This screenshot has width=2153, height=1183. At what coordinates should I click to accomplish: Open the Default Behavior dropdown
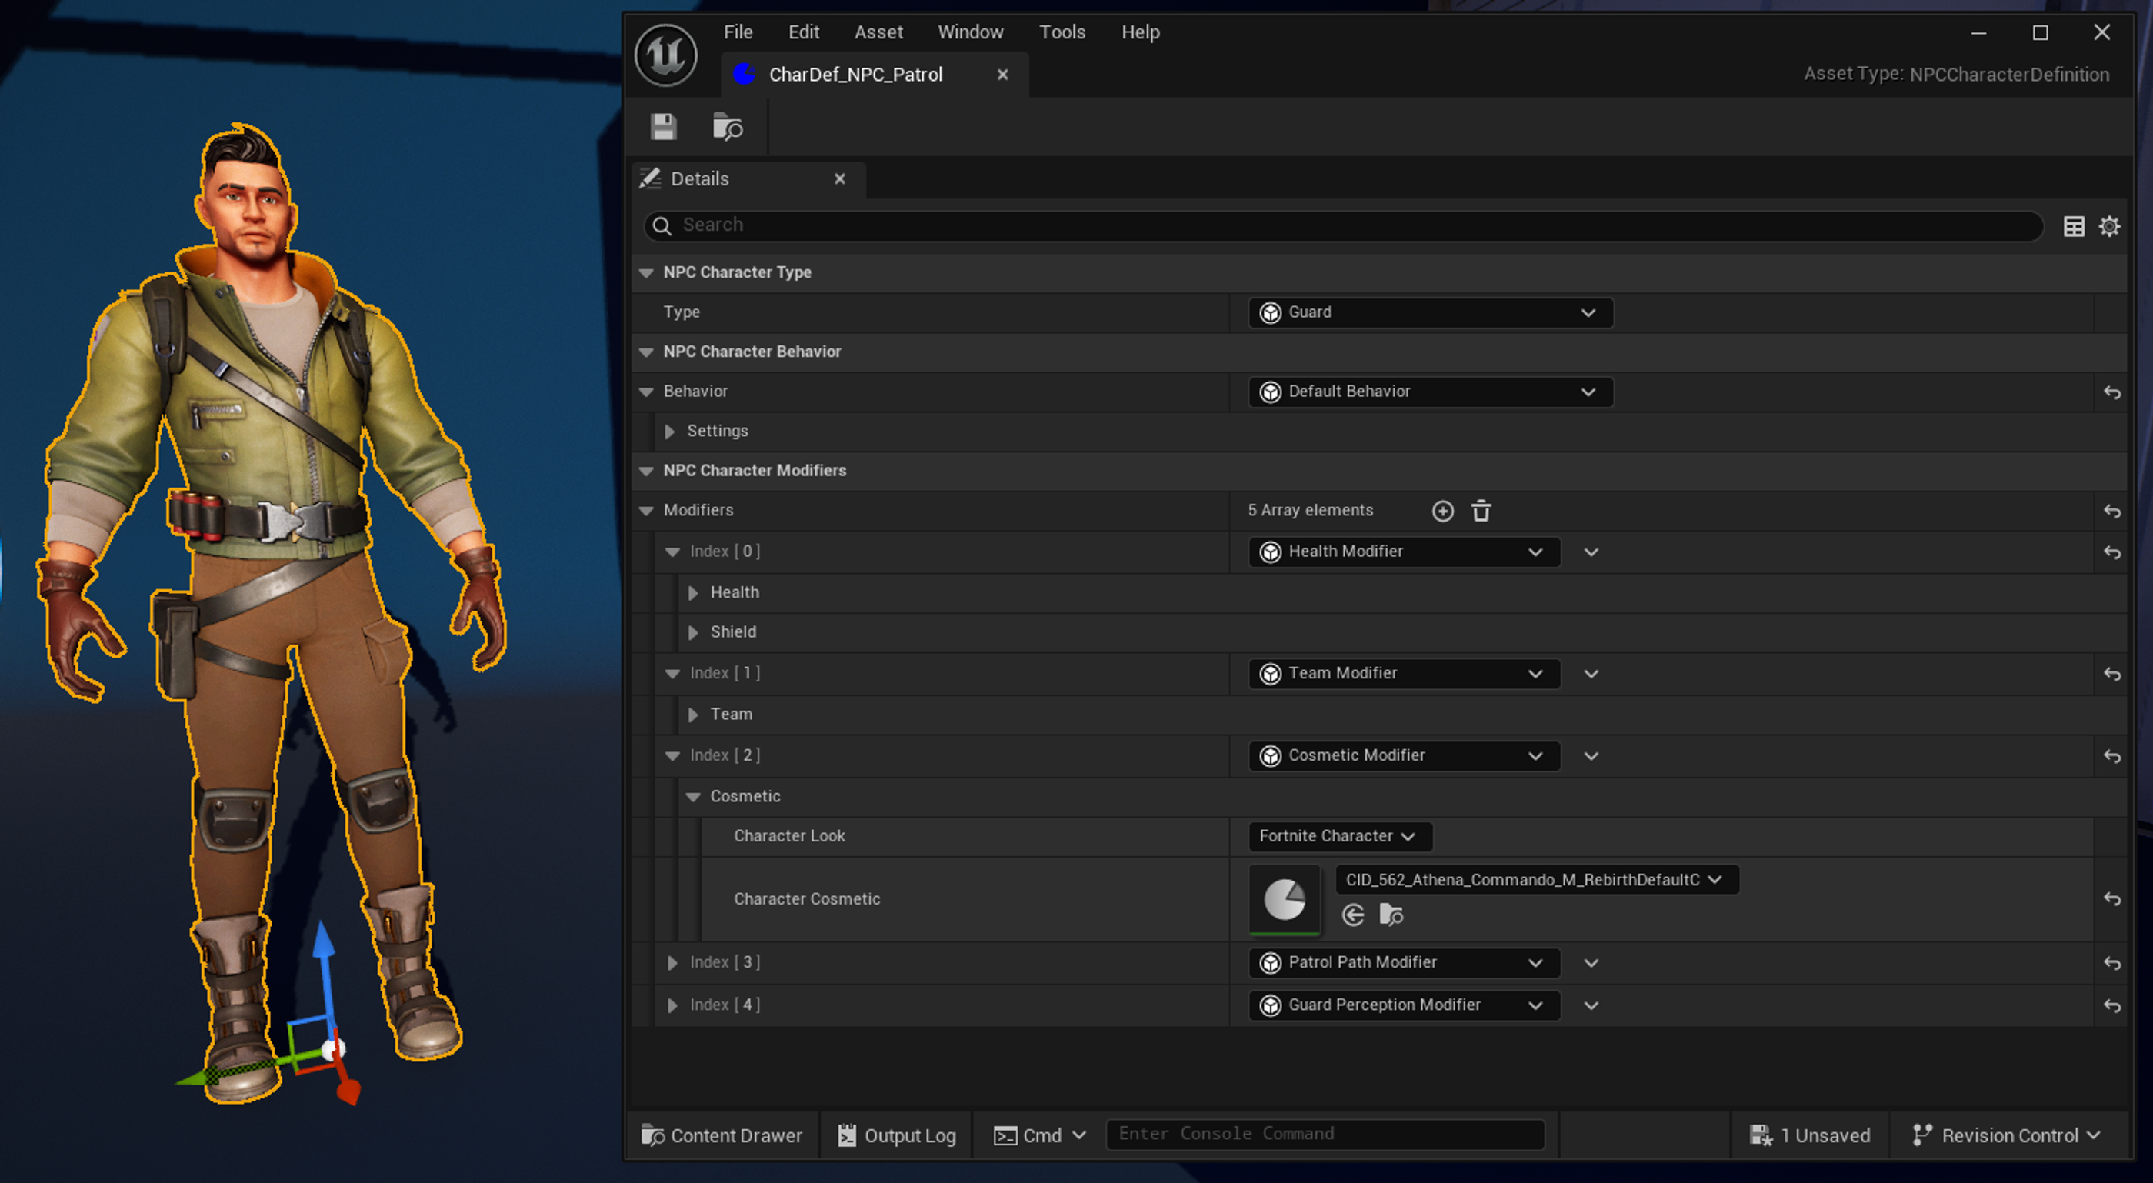tap(1430, 392)
